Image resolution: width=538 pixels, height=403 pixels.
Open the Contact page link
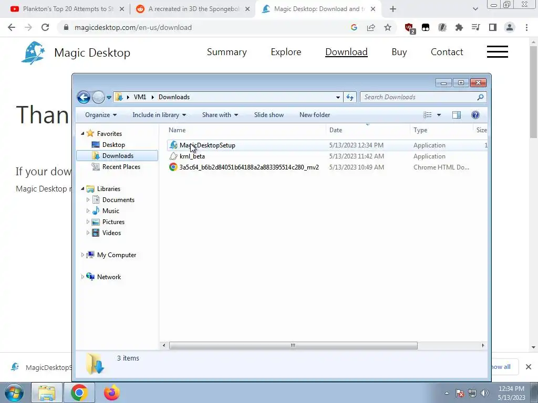(447, 52)
